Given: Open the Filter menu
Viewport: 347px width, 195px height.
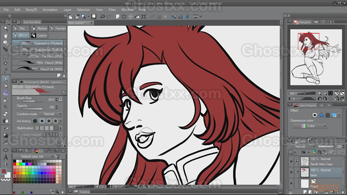Looking at the screenshot, I should click(x=112, y=10).
